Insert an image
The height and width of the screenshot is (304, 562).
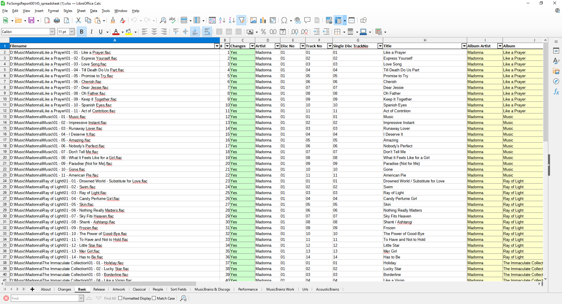(253, 20)
